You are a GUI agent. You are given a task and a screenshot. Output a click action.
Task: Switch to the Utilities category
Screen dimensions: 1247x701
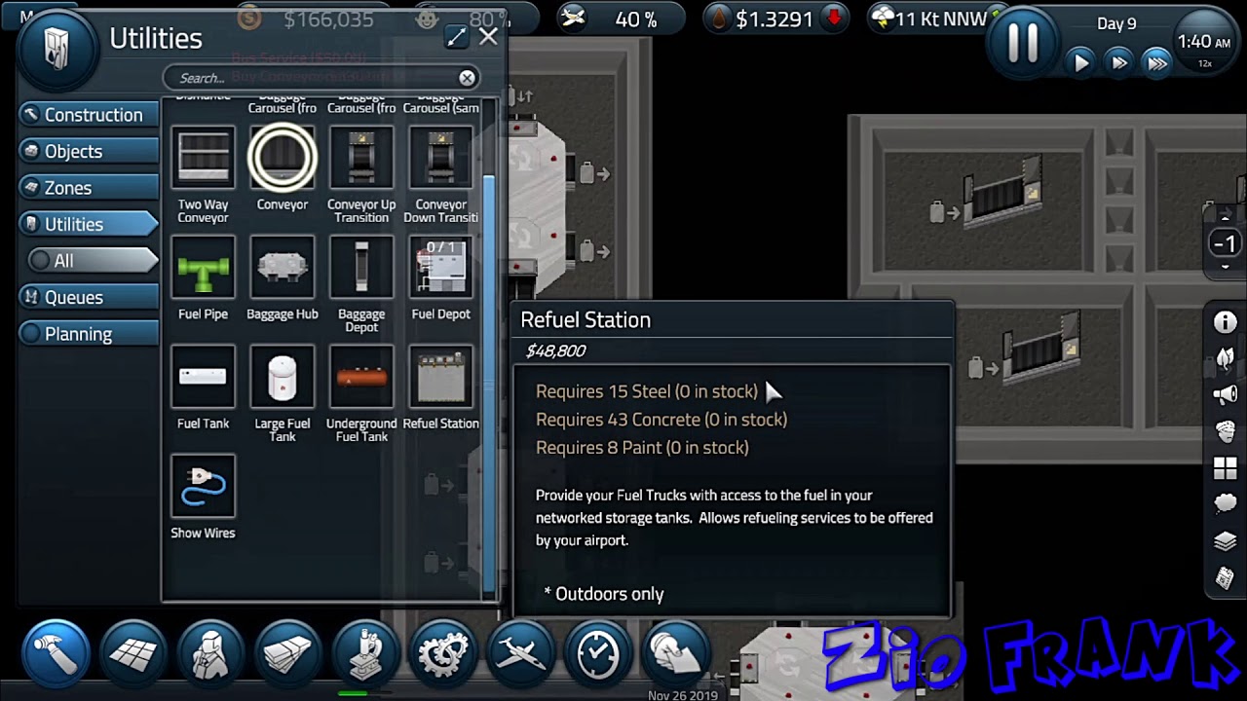click(x=88, y=224)
